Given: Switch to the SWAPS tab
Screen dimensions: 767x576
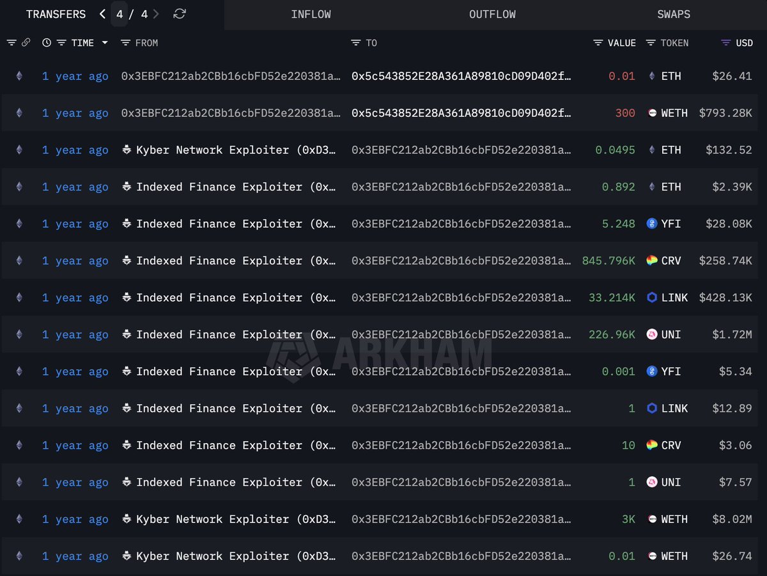Looking at the screenshot, I should click(674, 14).
